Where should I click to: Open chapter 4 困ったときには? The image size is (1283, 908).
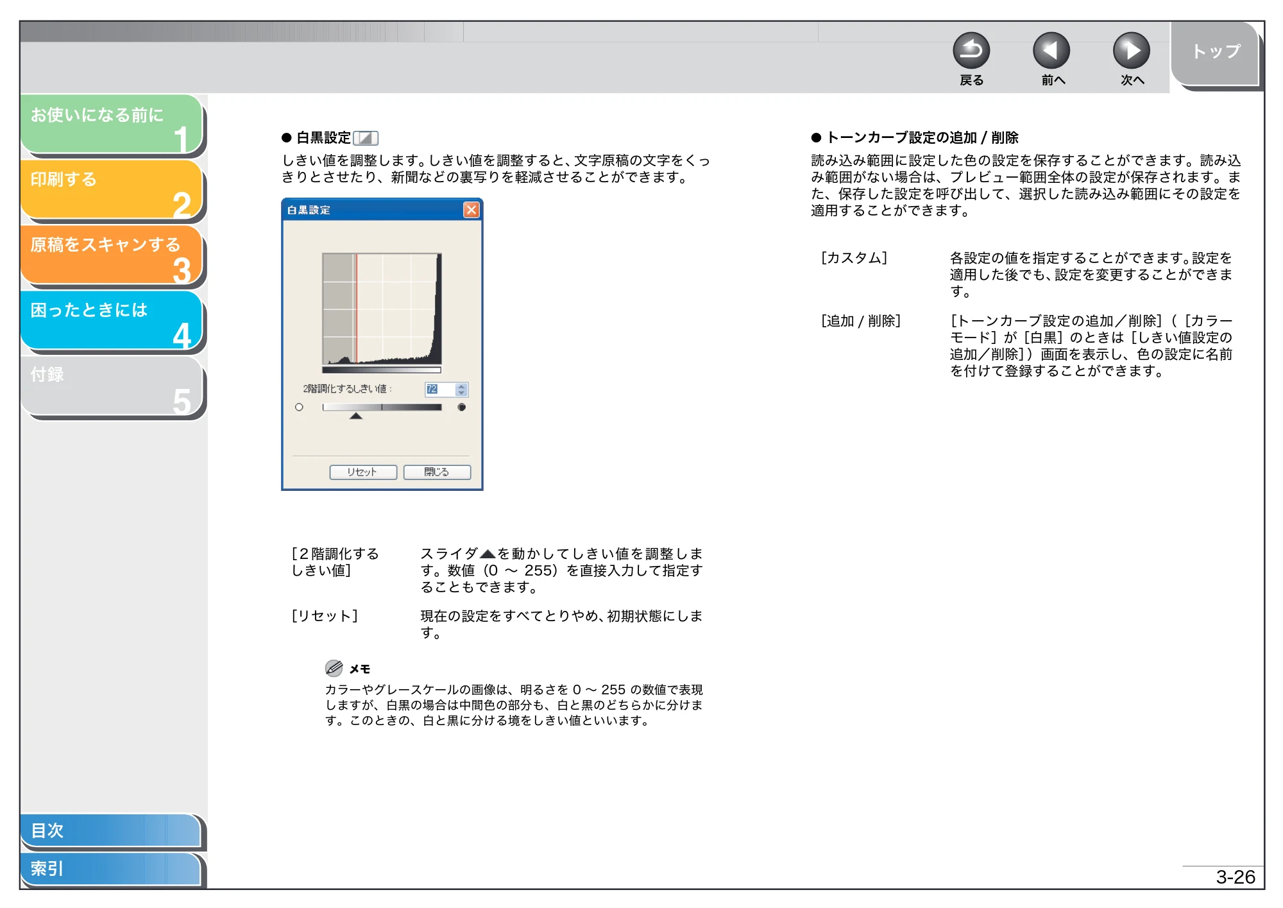tap(111, 320)
